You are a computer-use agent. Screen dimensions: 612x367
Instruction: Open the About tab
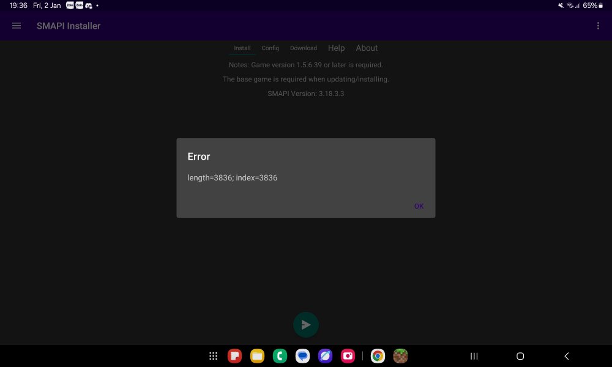(x=367, y=48)
